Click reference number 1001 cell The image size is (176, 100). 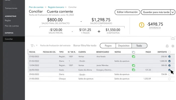click(x=71, y=56)
